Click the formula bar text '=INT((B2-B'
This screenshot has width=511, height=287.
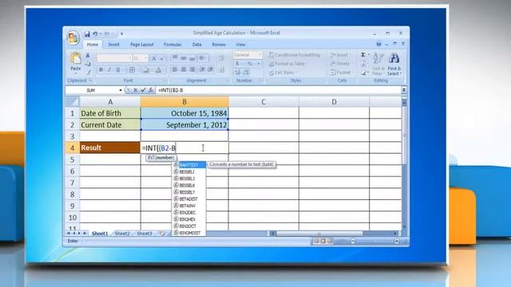(x=170, y=90)
